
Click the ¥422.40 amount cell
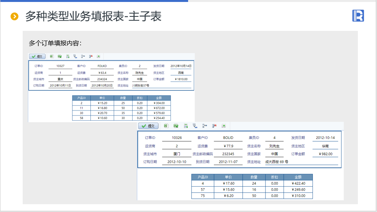[x=298, y=183]
